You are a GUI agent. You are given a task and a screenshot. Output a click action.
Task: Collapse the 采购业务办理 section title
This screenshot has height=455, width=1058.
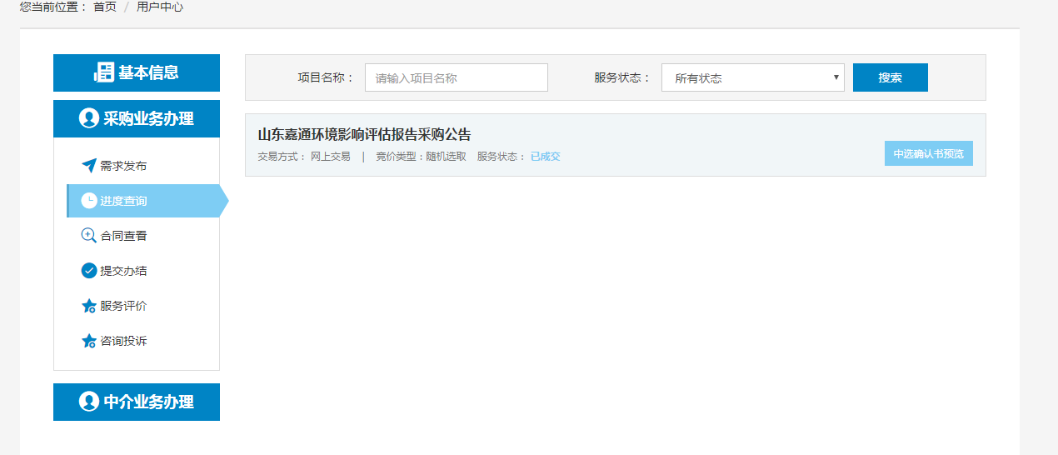[147, 118]
